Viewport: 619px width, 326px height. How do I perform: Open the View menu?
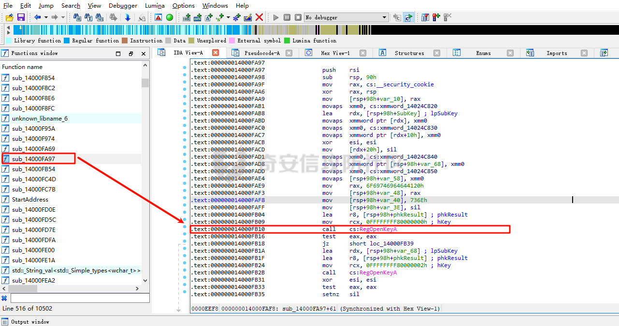pos(95,6)
